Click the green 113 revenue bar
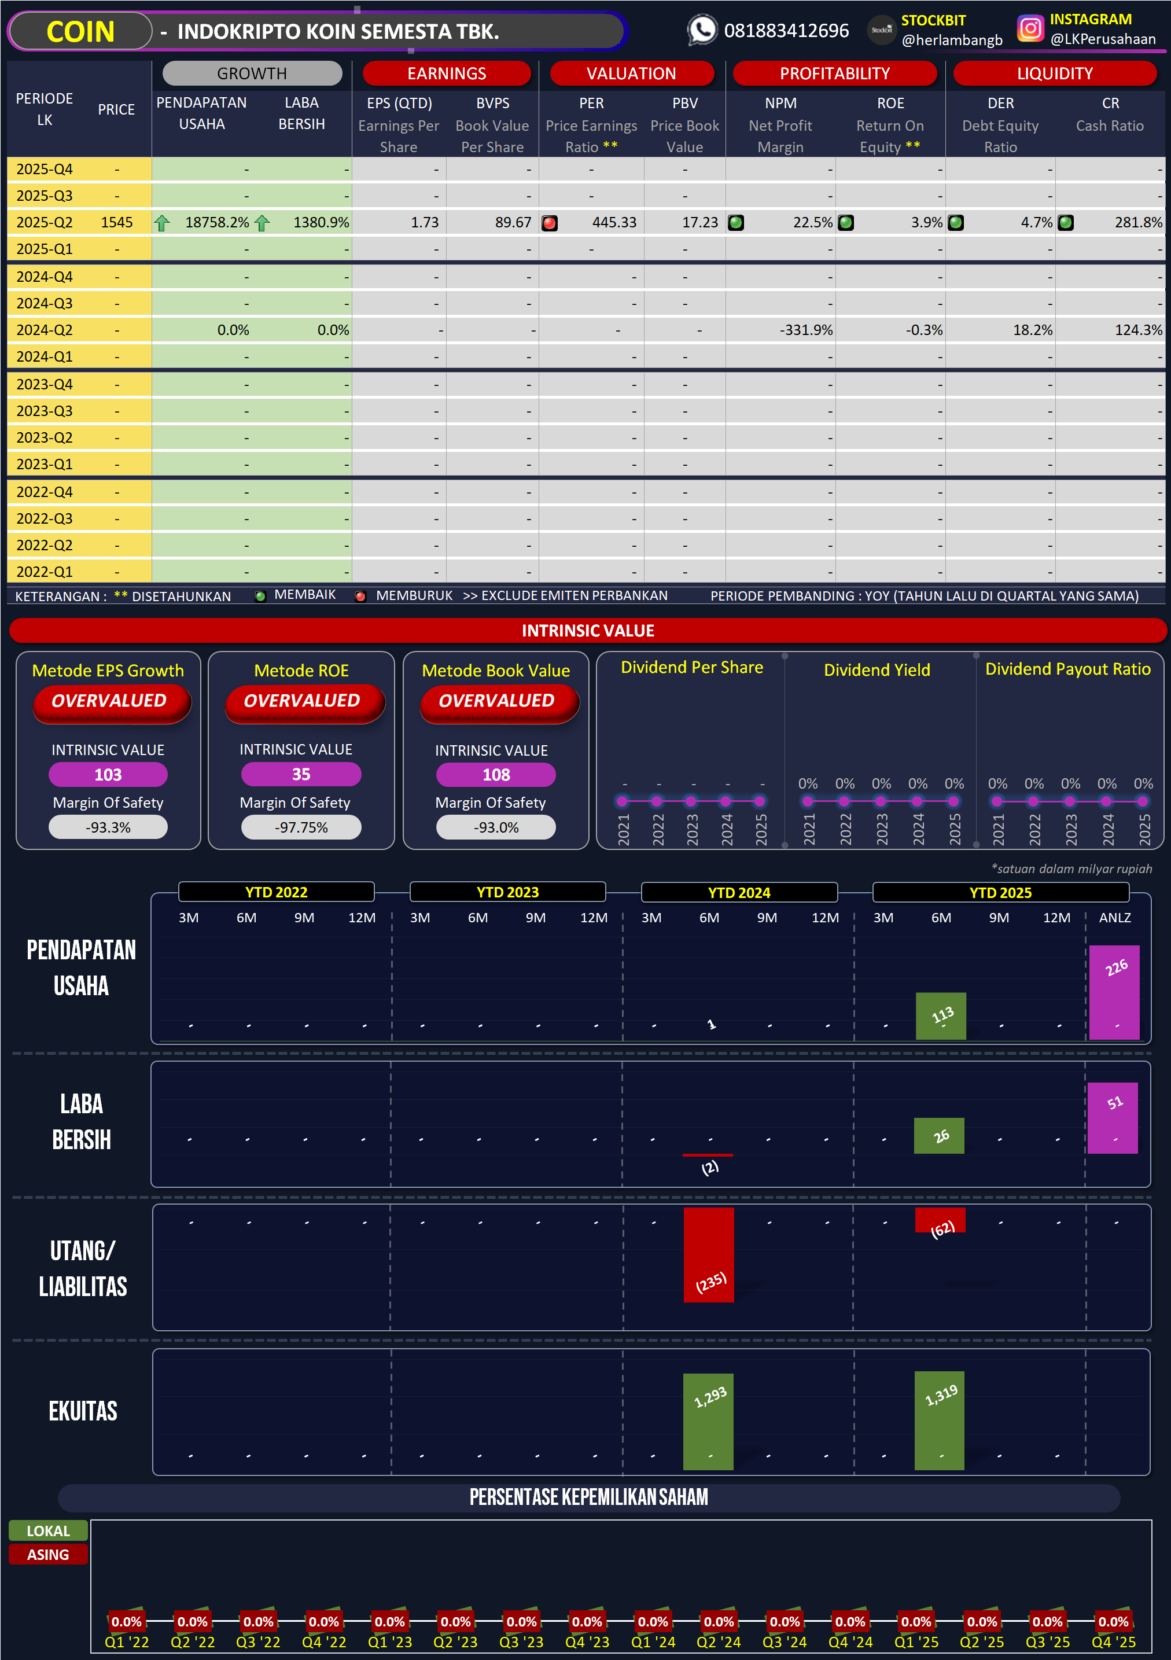This screenshot has height=1660, width=1171. pos(940,1016)
